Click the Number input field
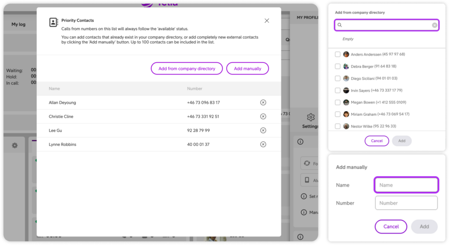The image size is (449, 245). tap(406, 203)
